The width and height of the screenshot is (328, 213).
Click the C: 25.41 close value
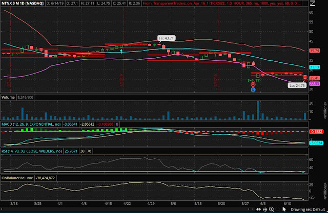pyautogui.click(x=119, y=4)
